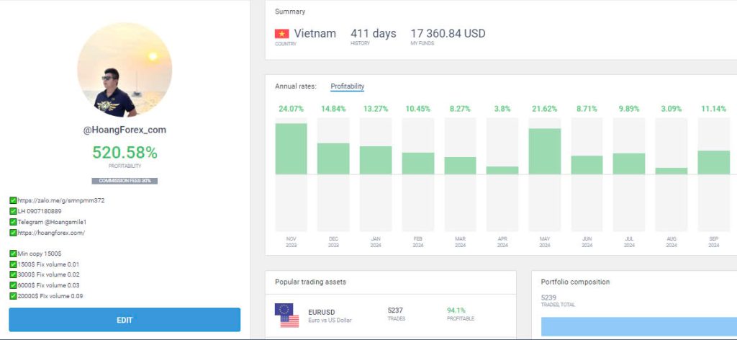Screen dimensions: 737x340
Task: Click the JAN 2024 profitability bar
Action: [x=376, y=161]
